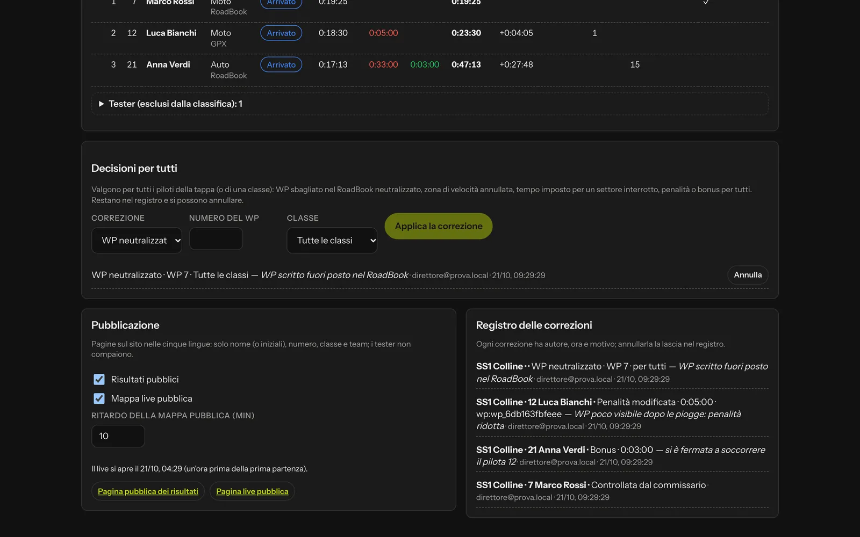Click the gap value +0:27:48

click(x=516, y=64)
